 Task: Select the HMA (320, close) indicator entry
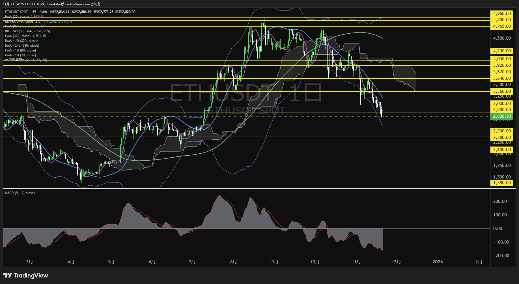[x=17, y=36]
